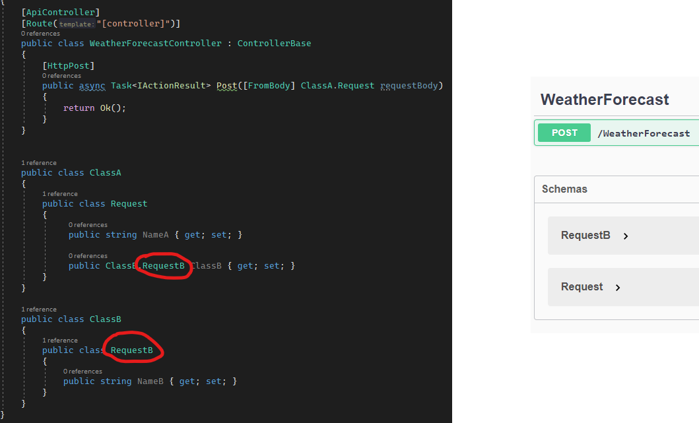The image size is (699, 423).
Task: Click the RequestB type in ClassA property
Action: (x=163, y=266)
